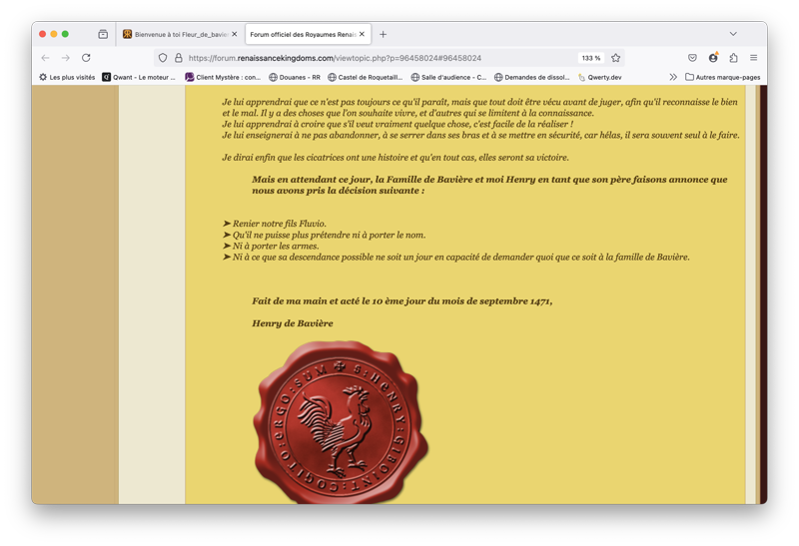
Task: Click the red wax seal image
Action: [x=341, y=423]
